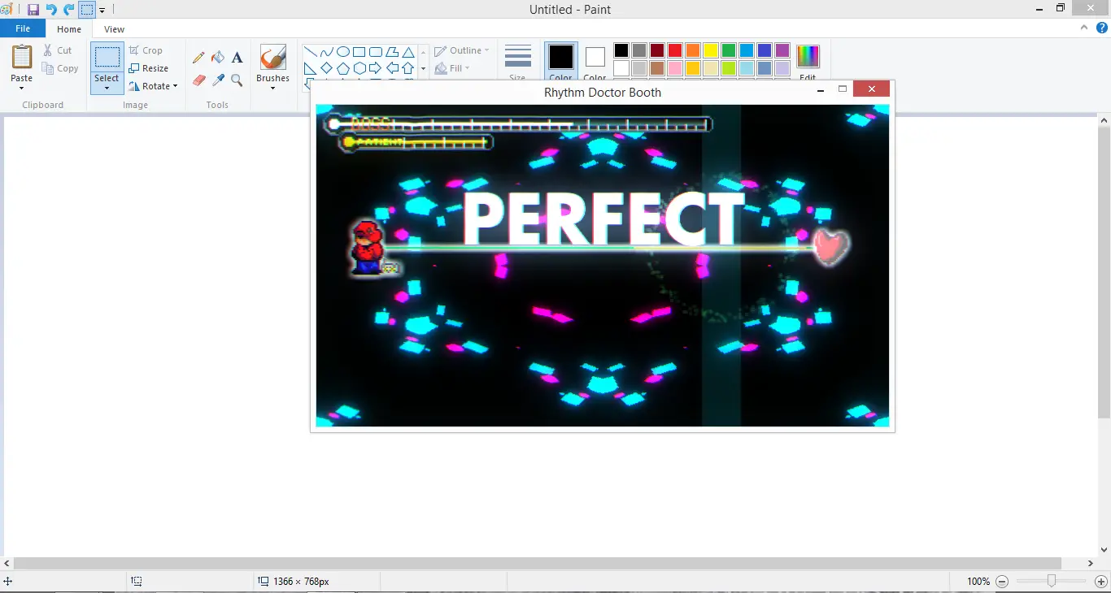Image resolution: width=1111 pixels, height=593 pixels.
Task: Select the Pencil tool
Action: pos(198,58)
